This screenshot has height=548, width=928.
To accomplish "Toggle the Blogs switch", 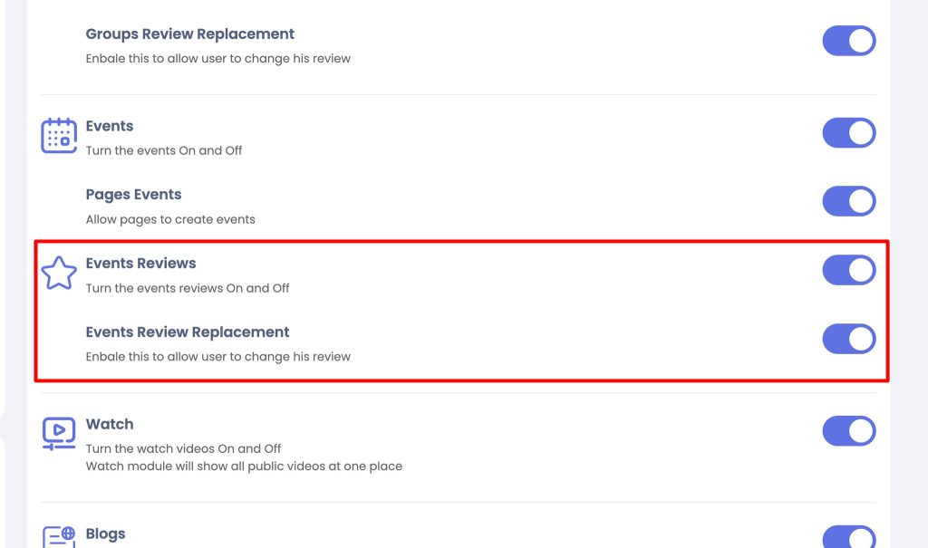I will 848,537.
